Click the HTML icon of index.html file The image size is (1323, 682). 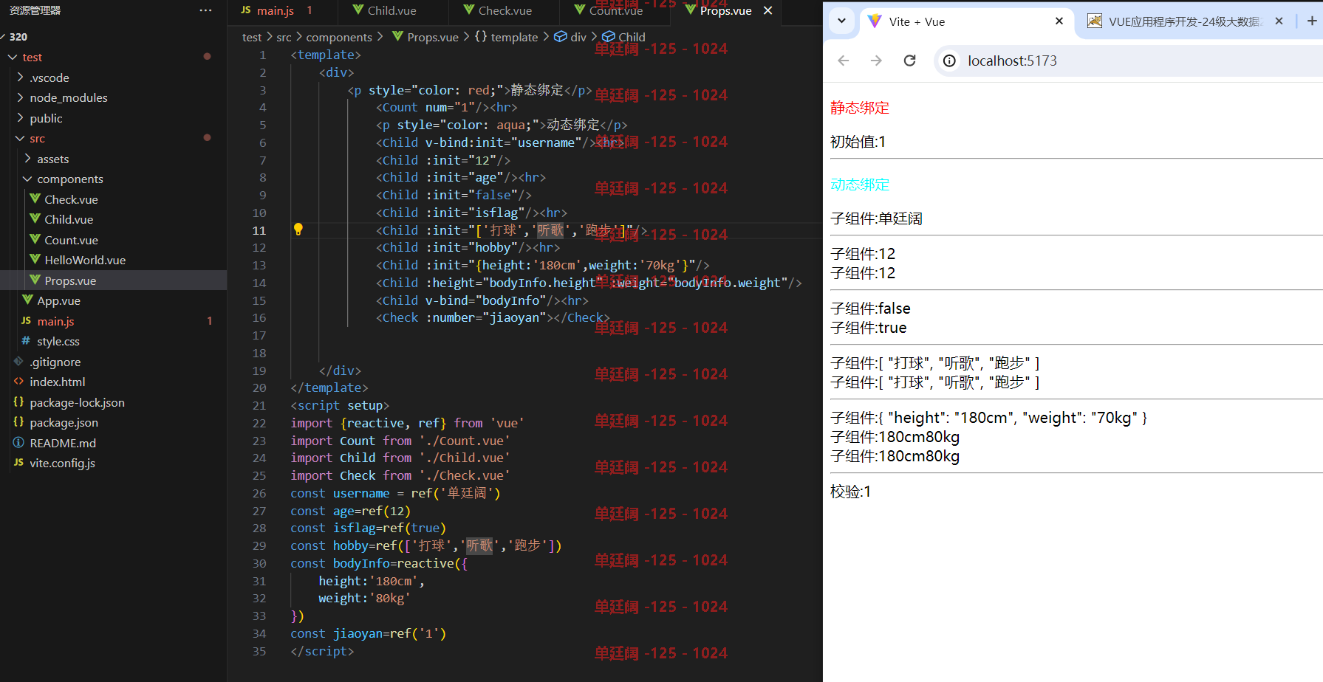pos(18,381)
